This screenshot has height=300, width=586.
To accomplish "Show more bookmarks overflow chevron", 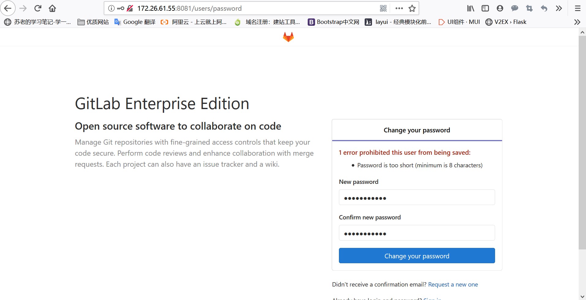I will (x=577, y=22).
